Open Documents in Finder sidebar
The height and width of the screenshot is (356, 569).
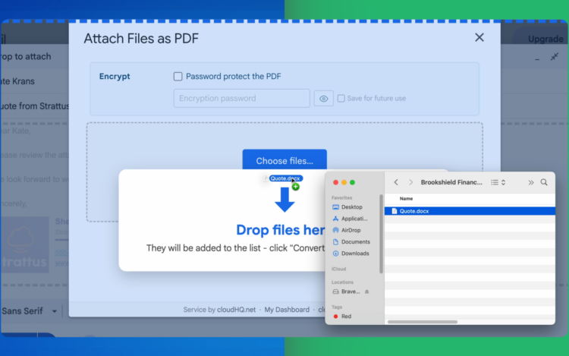tap(351, 241)
